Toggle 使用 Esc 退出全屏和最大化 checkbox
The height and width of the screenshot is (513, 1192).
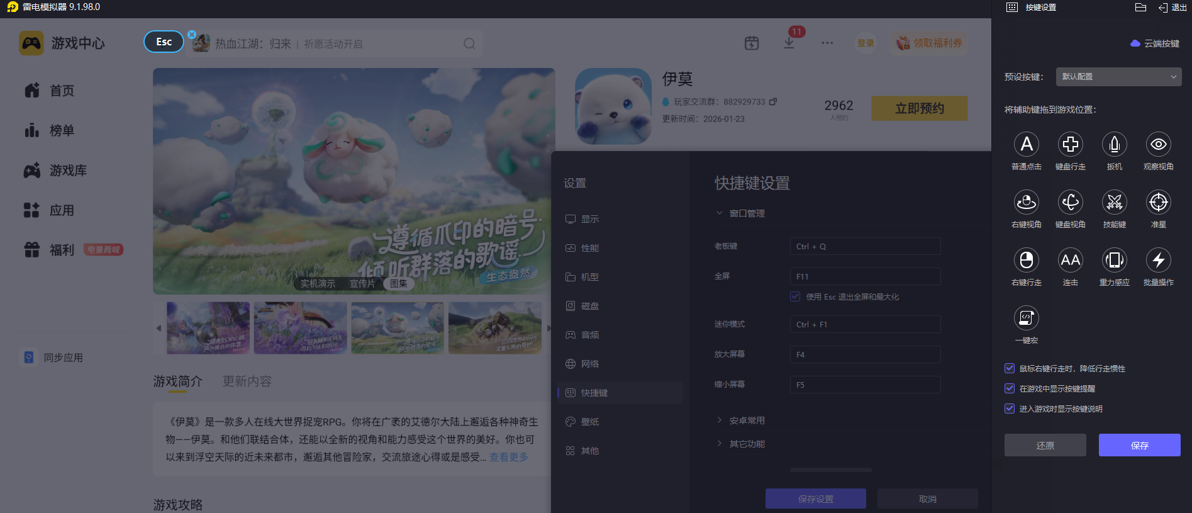point(795,296)
